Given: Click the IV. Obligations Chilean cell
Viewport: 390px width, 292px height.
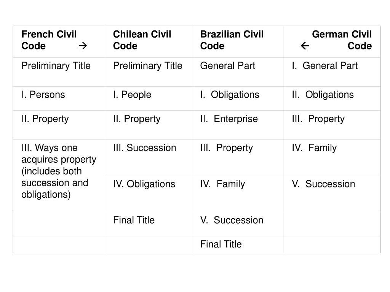Looking at the screenshot, I should (149, 194).
